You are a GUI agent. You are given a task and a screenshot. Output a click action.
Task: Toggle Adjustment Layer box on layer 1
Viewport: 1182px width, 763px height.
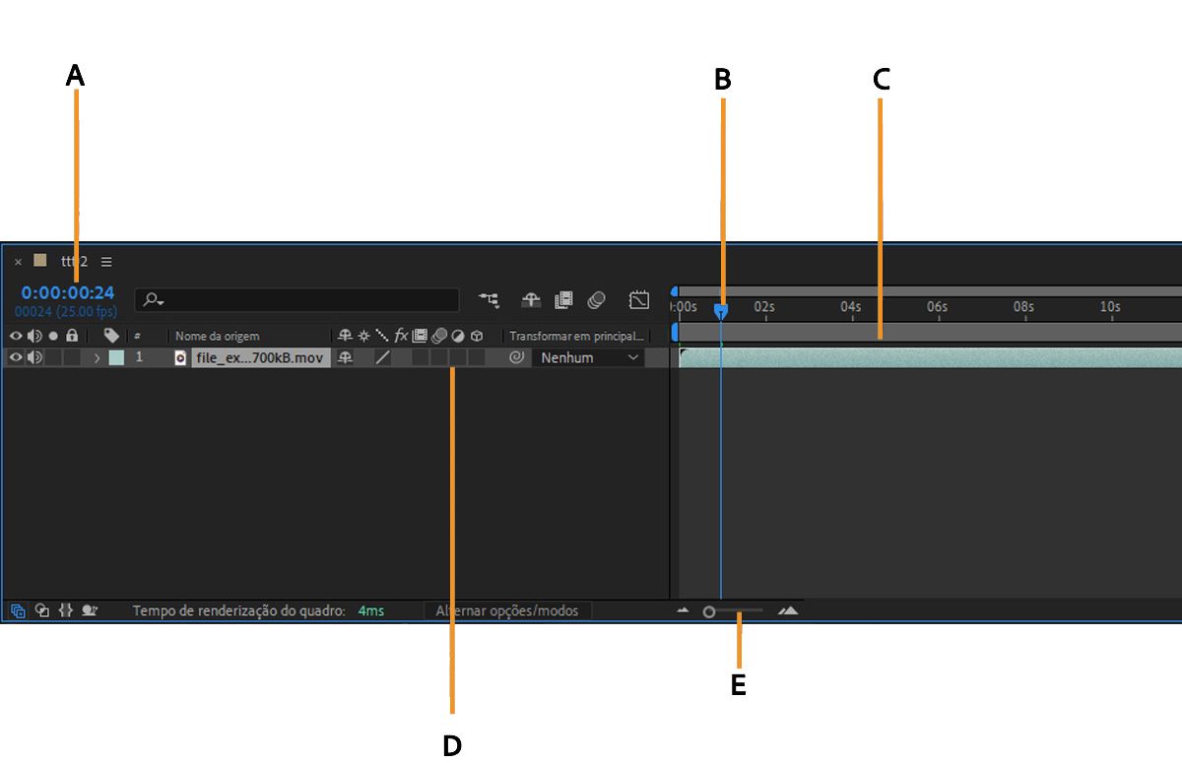pos(458,357)
